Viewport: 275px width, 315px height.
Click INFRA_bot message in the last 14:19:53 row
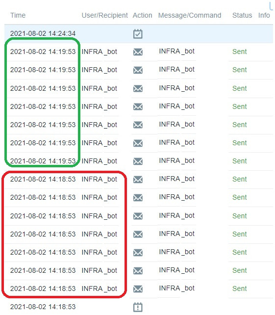point(176,161)
